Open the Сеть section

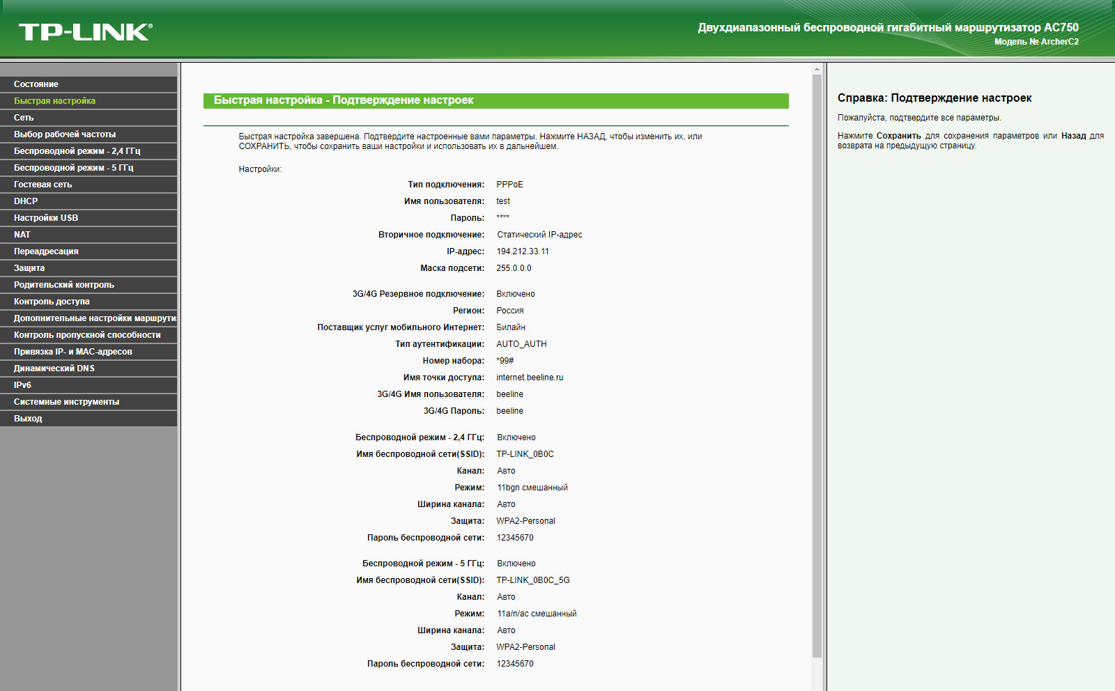click(x=89, y=118)
